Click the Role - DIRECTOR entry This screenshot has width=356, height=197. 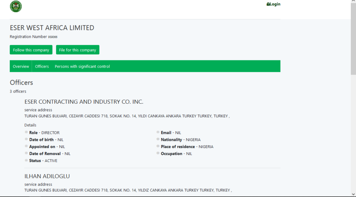(x=44, y=133)
